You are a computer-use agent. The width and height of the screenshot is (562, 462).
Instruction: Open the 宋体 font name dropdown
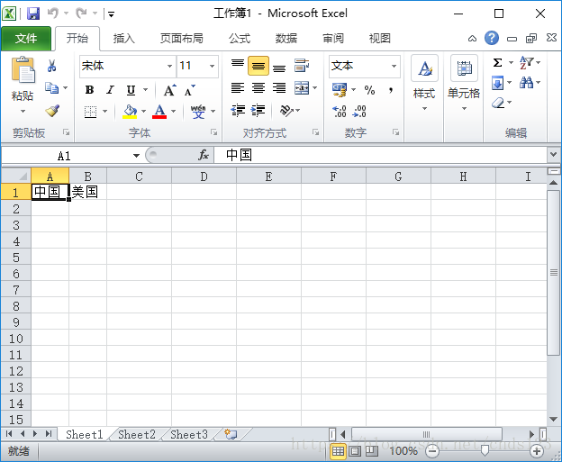(169, 66)
